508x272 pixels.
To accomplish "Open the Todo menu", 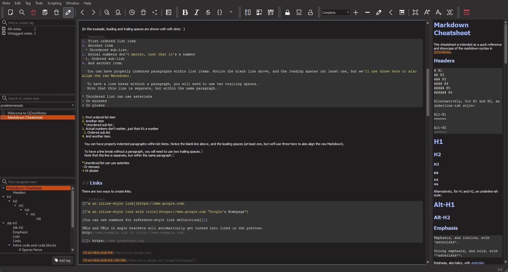I will coord(39,3).
